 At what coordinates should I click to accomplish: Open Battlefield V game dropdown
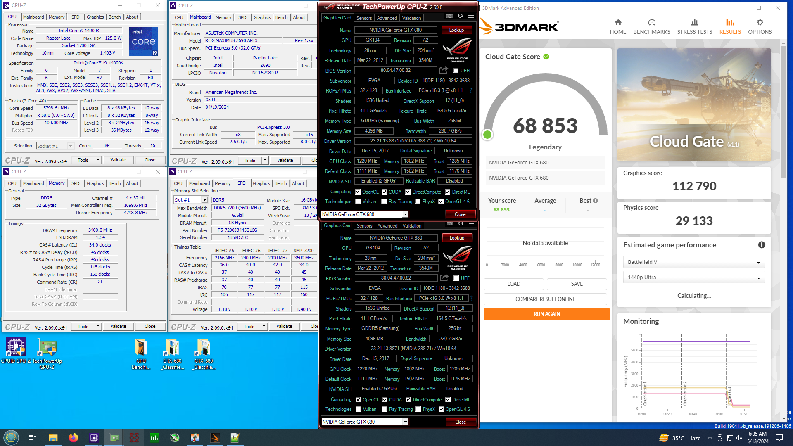(x=694, y=262)
